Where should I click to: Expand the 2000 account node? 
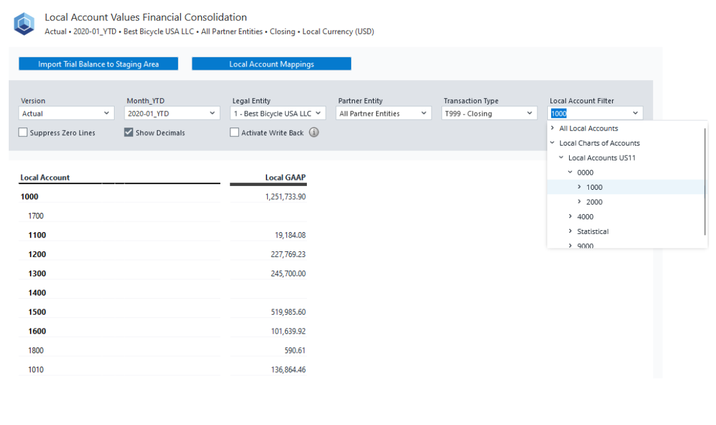pos(579,202)
